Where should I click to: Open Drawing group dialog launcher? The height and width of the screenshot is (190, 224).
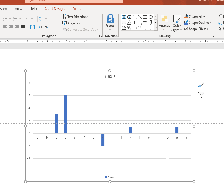click(213, 36)
